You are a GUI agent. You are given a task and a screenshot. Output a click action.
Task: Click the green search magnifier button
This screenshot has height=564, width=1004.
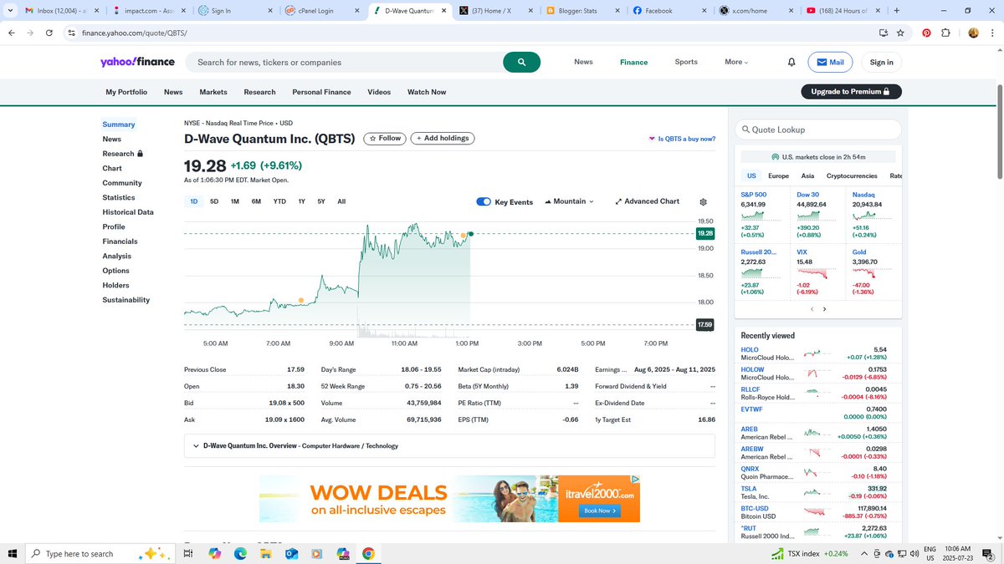521,62
